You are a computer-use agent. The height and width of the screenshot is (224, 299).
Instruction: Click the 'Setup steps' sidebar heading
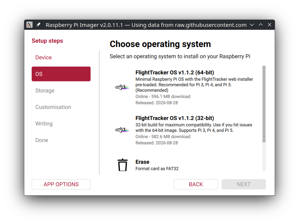click(47, 41)
